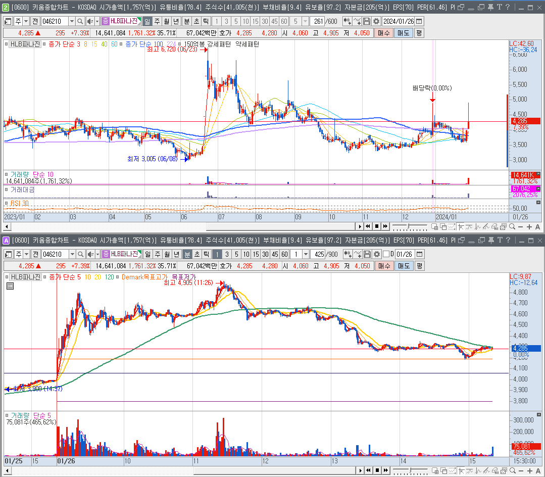Image resolution: width=545 pixels, height=477 pixels.
Task: Click the crosshair cursor tool below top chart
Action: (x=461, y=227)
